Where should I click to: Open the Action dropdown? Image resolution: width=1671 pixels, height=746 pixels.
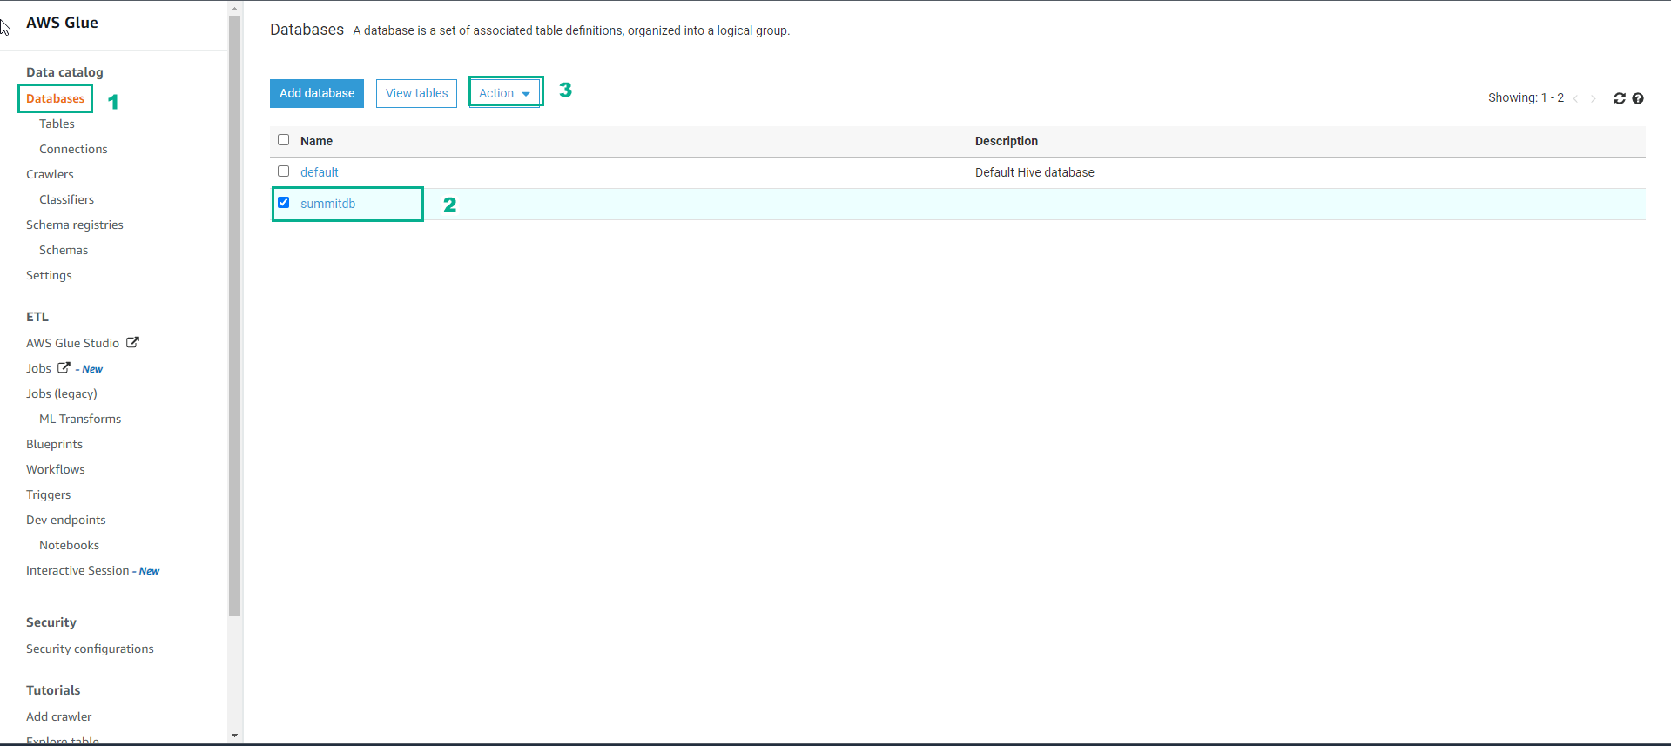click(504, 93)
